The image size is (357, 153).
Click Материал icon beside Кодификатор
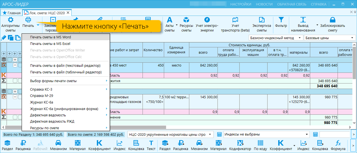[219, 143]
